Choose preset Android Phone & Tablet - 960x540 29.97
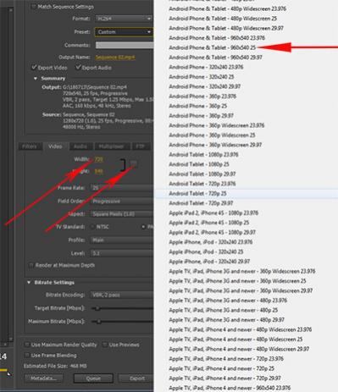This screenshot has width=338, height=392. [x=215, y=58]
